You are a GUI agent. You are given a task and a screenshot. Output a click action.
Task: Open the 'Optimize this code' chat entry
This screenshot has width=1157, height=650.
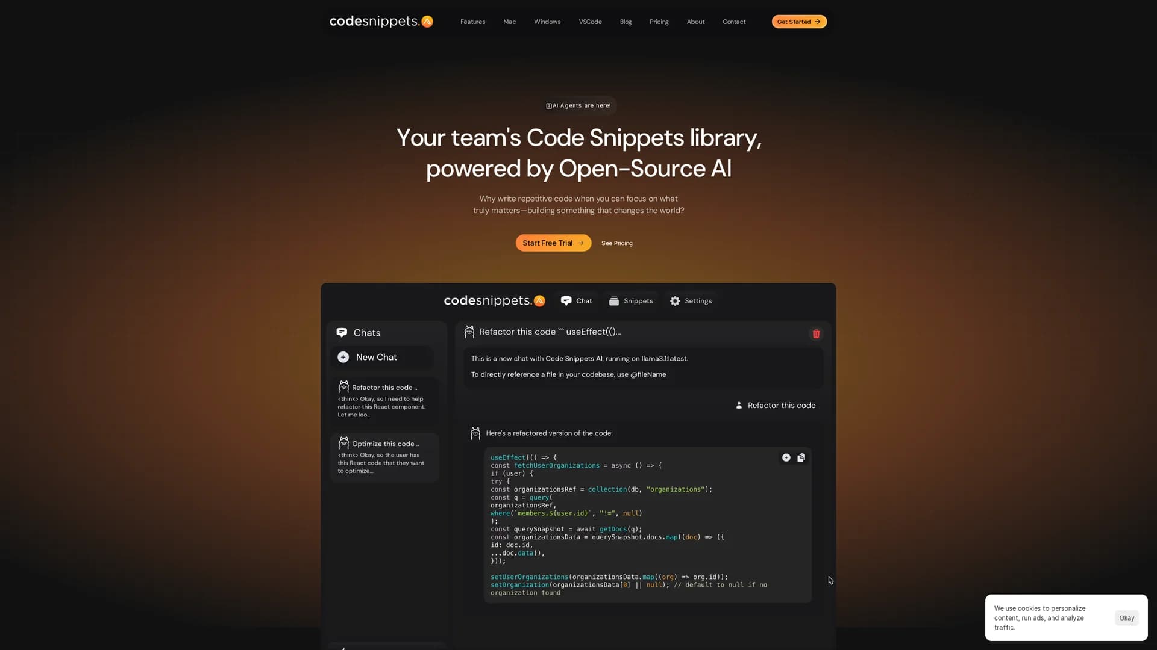384,457
